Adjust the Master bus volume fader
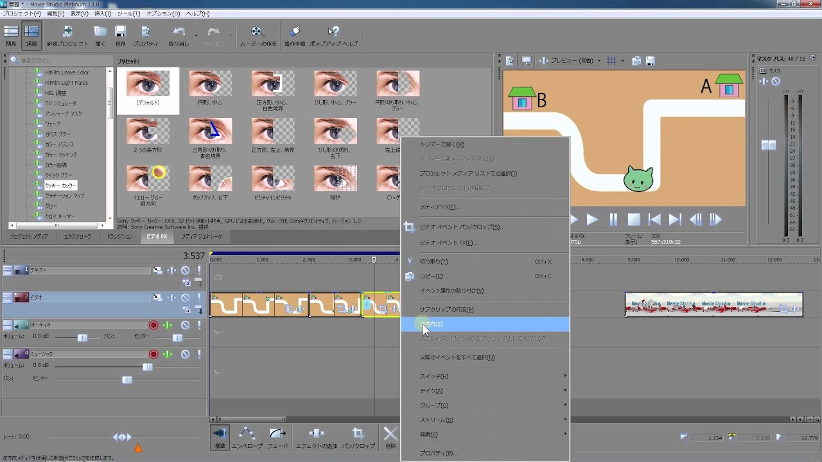This screenshot has width=822, height=462. (768, 146)
